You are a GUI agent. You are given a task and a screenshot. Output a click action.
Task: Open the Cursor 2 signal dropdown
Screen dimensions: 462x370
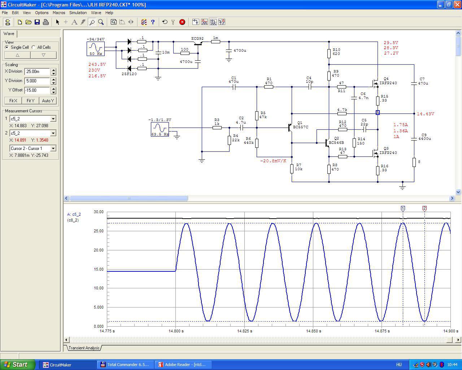[53, 133]
